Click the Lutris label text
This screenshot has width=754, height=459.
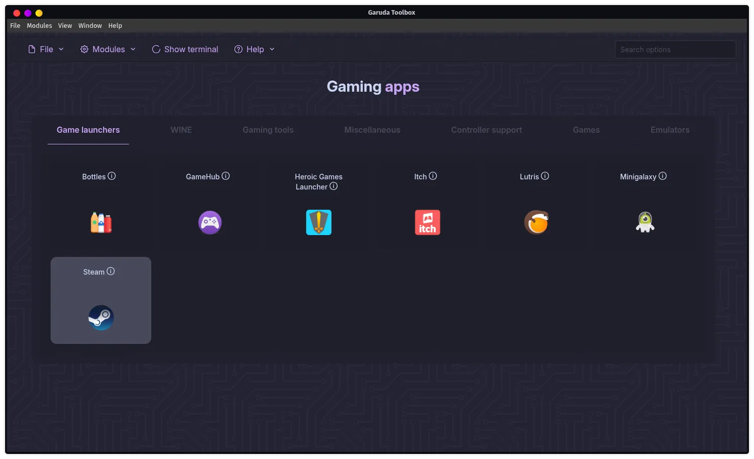pos(529,177)
